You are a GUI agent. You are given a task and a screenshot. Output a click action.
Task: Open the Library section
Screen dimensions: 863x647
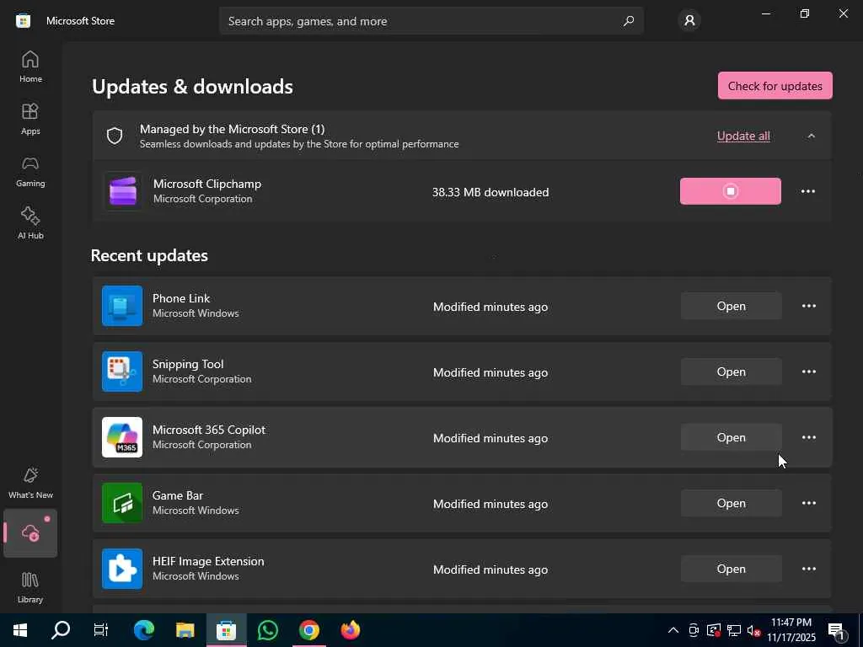[30, 587]
